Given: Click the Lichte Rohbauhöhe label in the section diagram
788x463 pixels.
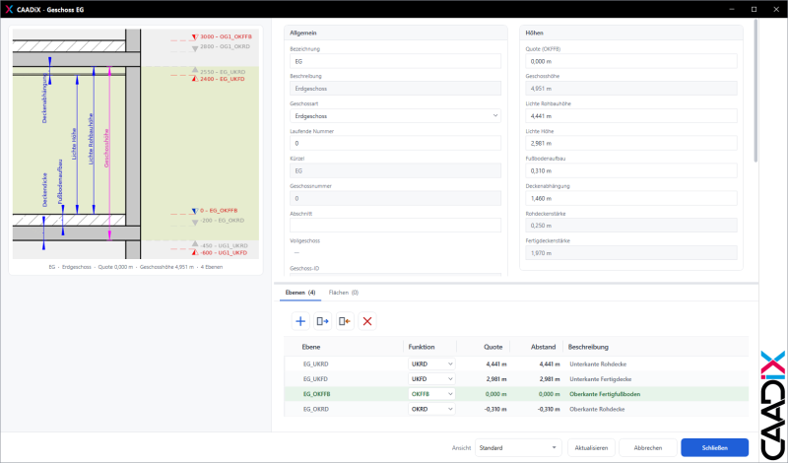Looking at the screenshot, I should click(91, 139).
